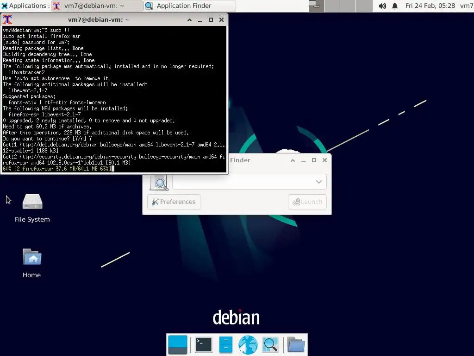Select the second workspace in switcher
The width and height of the screenshot is (474, 356).
[x=332, y=6]
